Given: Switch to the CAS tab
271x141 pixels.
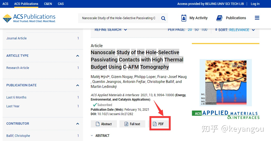Looking at the screenshot, I should 61,4.
